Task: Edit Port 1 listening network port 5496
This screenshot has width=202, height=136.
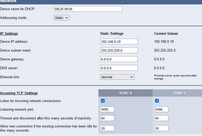Action: point(161,109)
